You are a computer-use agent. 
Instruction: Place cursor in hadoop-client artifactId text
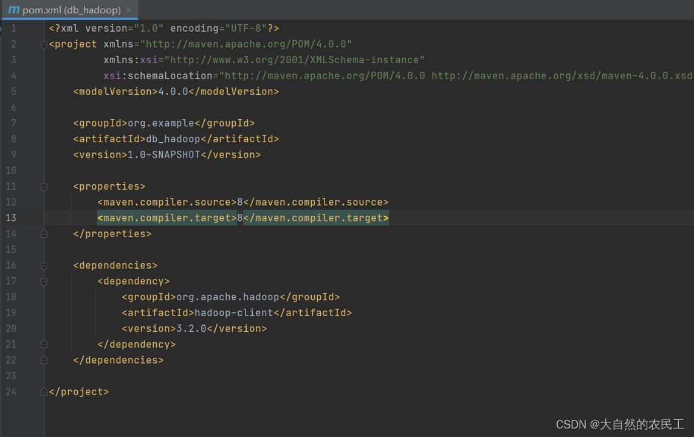click(x=233, y=313)
